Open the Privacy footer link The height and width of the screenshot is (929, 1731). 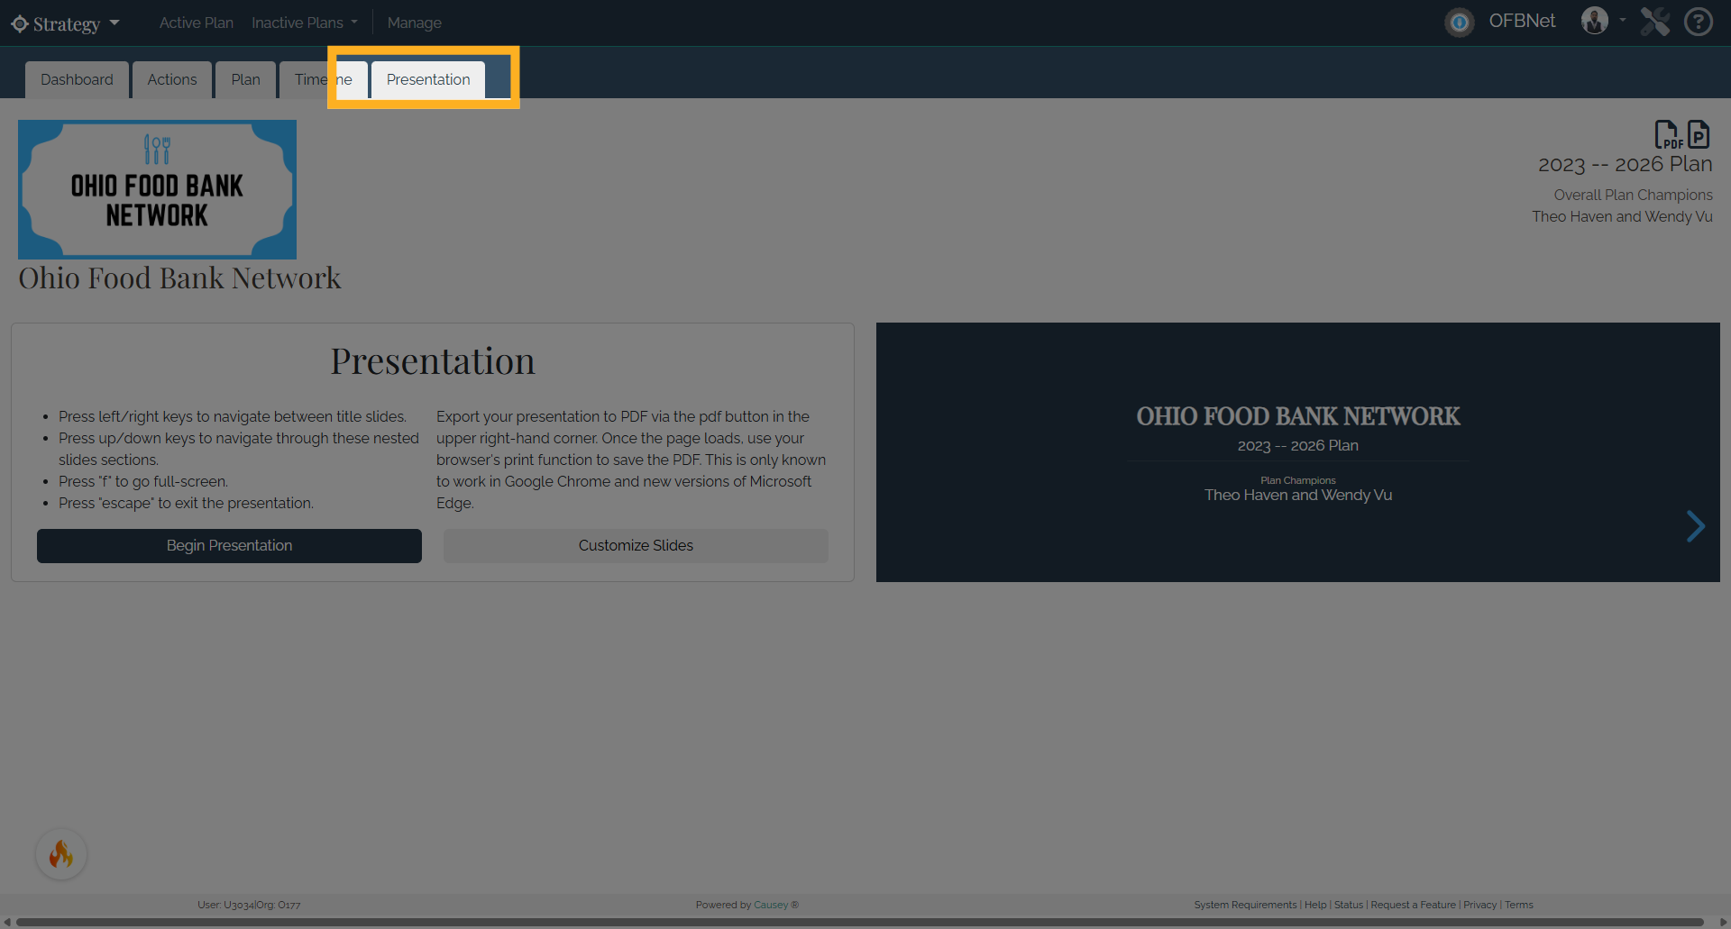(1479, 905)
